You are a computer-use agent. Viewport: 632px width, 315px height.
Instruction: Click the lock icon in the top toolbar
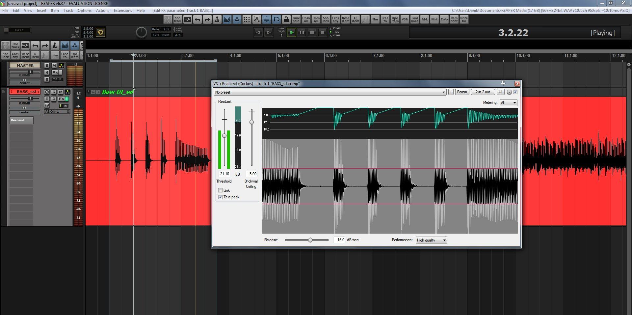[x=286, y=20]
